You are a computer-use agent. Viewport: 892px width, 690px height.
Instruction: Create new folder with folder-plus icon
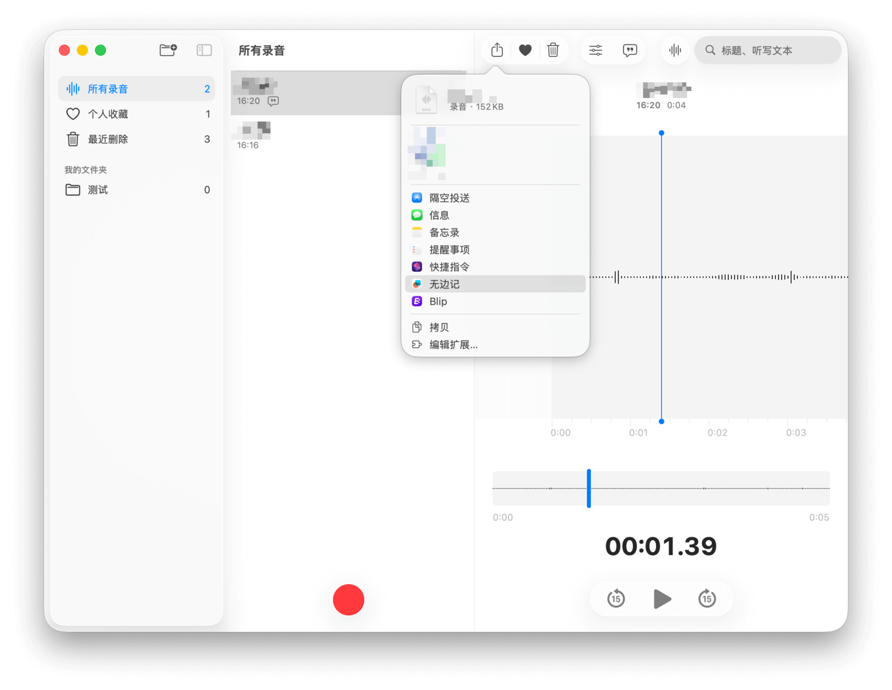point(168,51)
